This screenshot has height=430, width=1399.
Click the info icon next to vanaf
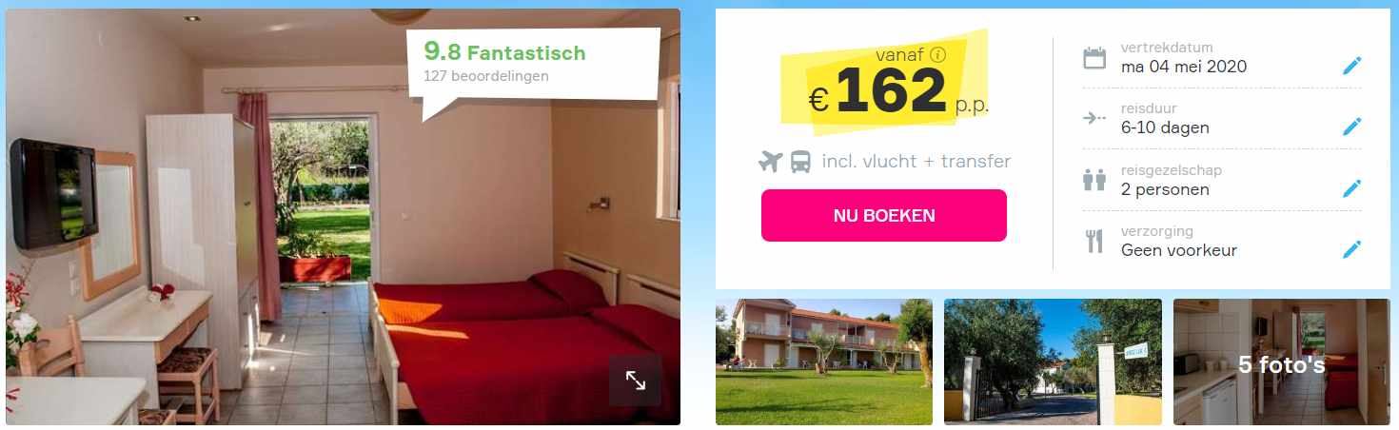coord(938,54)
